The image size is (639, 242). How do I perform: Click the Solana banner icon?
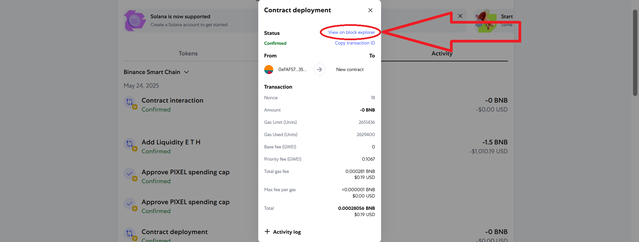coord(135,21)
